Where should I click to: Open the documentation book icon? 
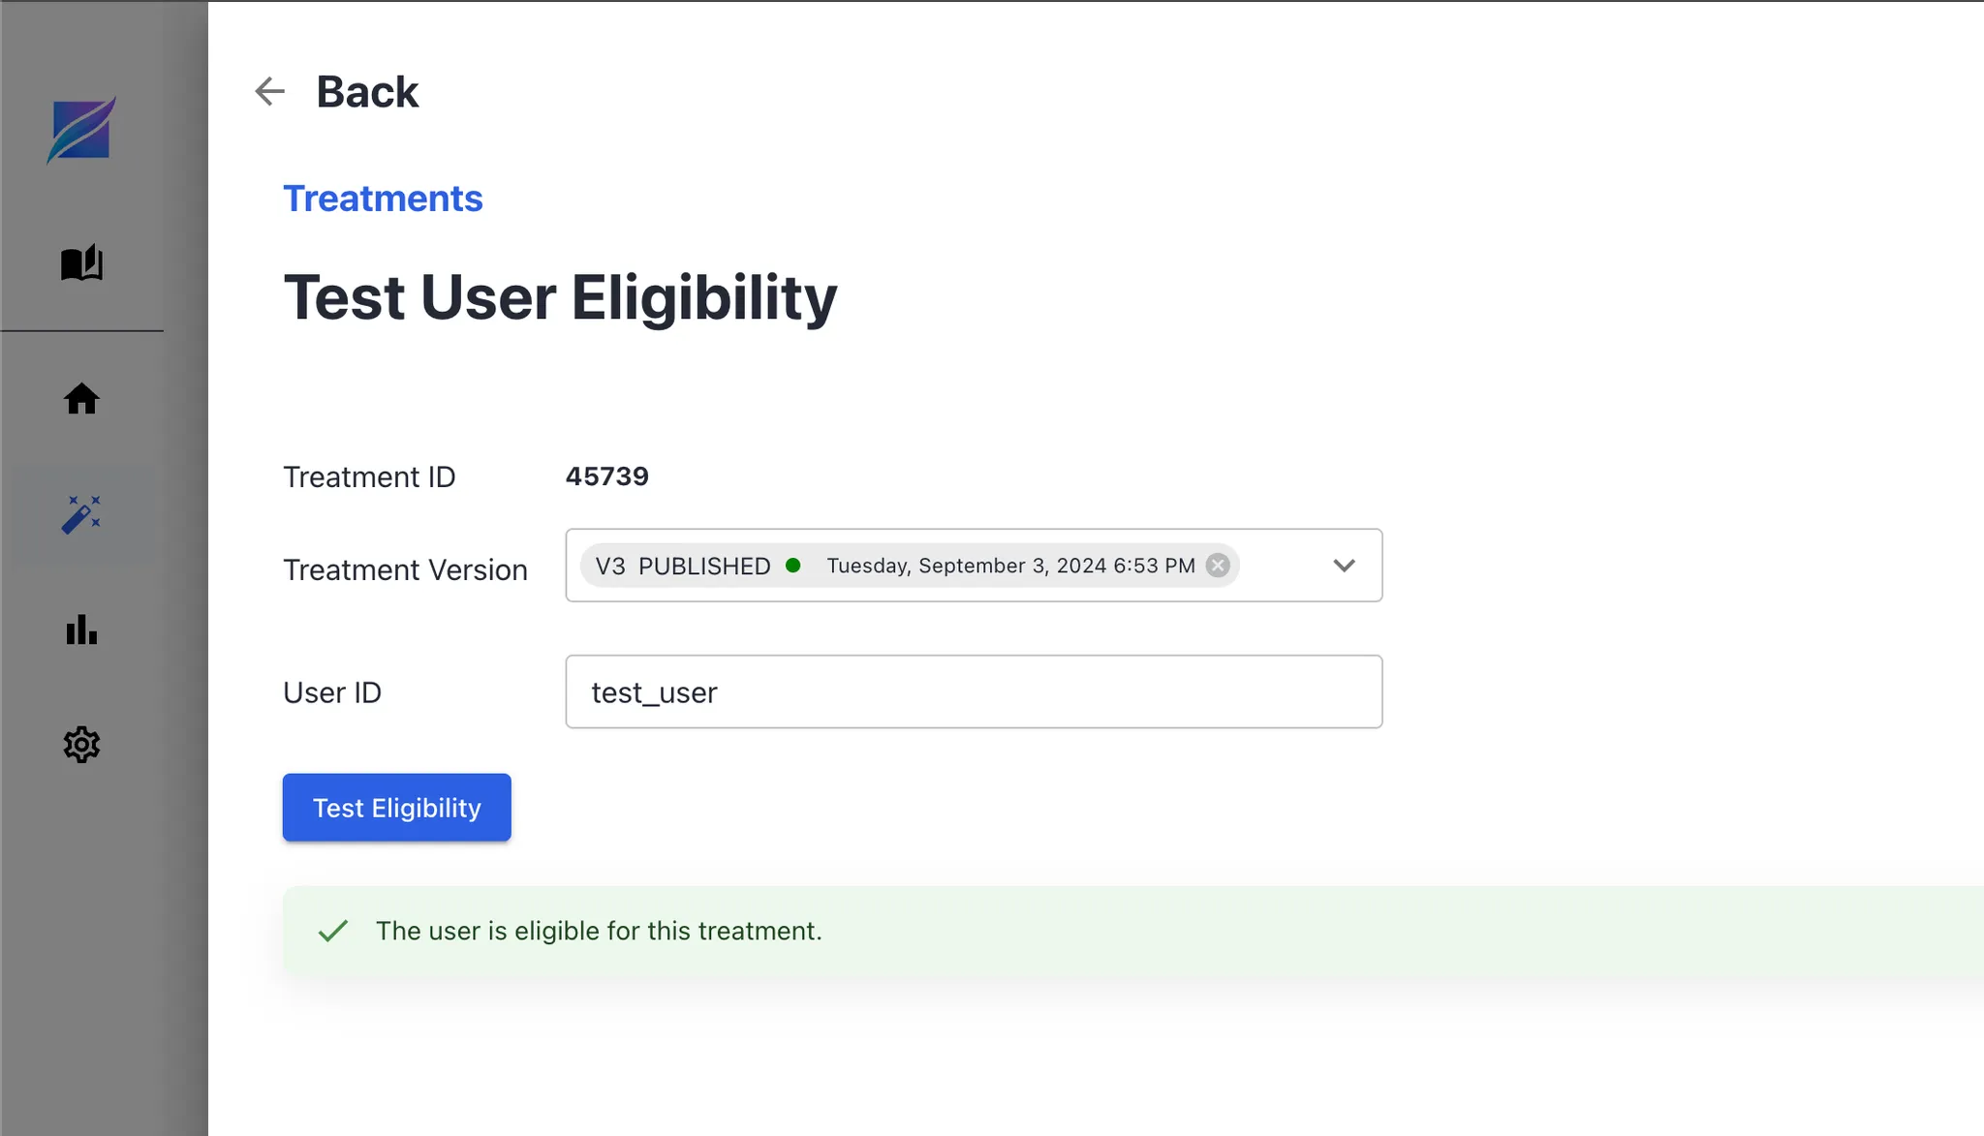81,262
